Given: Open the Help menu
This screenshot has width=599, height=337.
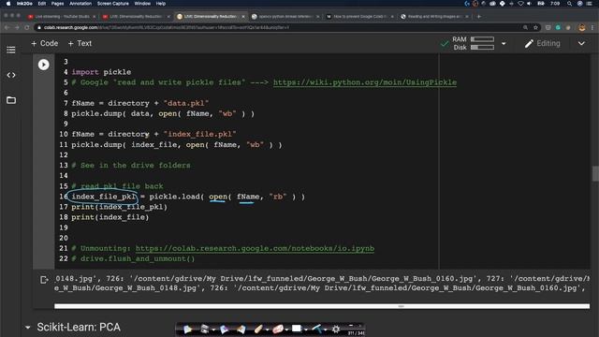Looking at the screenshot, I should 160,4.
